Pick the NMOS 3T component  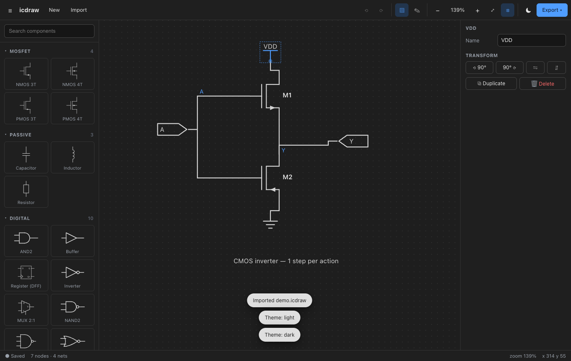(x=26, y=74)
